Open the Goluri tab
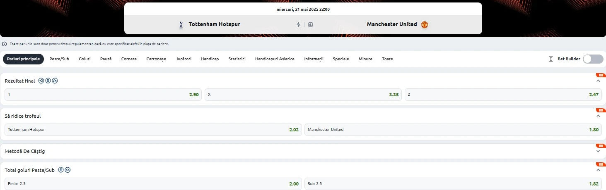The image size is (606, 190). (x=85, y=59)
